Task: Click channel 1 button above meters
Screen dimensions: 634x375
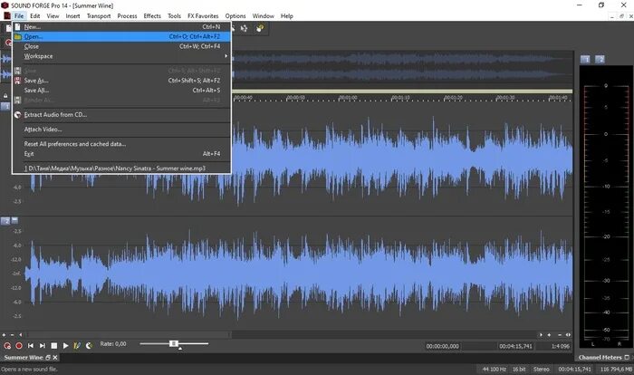Action: (x=585, y=60)
